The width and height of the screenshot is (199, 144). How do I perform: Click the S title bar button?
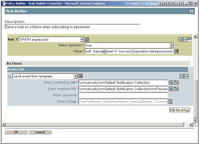click(161, 3)
